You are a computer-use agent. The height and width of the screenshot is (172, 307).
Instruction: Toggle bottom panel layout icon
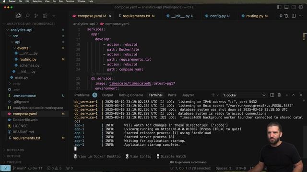click(x=286, y=7)
